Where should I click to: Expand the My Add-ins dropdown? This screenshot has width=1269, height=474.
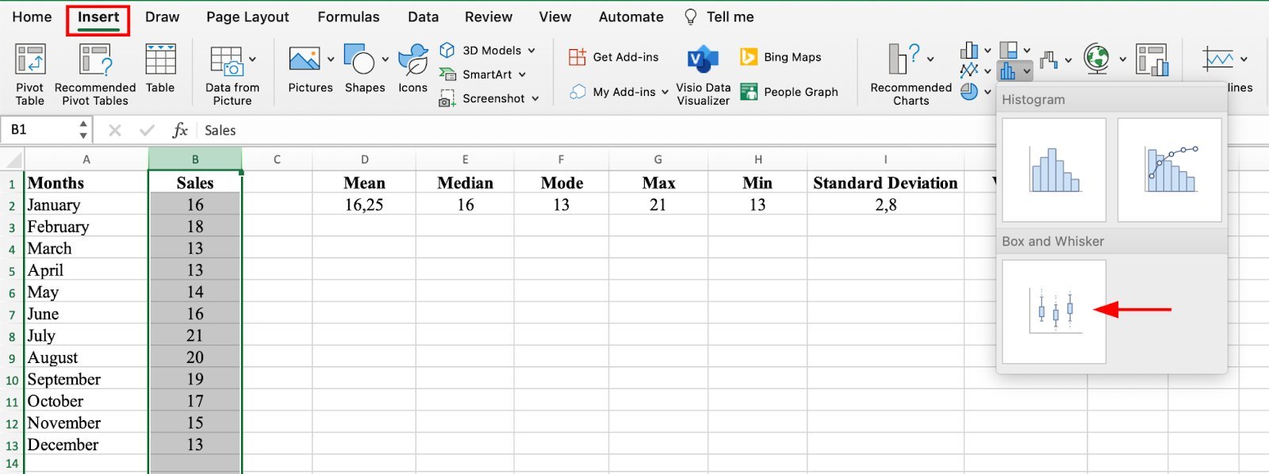click(x=665, y=92)
